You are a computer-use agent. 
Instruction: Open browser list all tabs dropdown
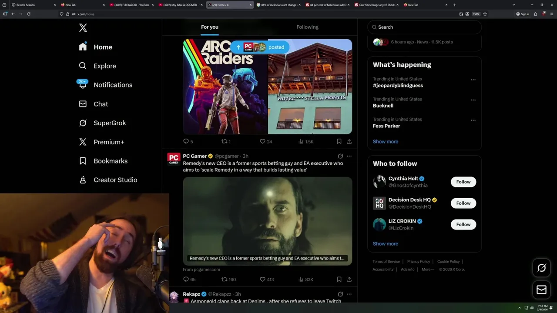tap(513, 5)
